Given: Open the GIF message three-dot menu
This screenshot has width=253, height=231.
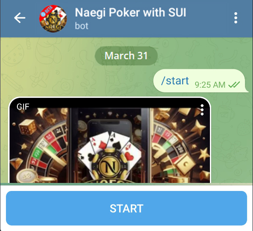Looking at the screenshot, I should [202, 110].
